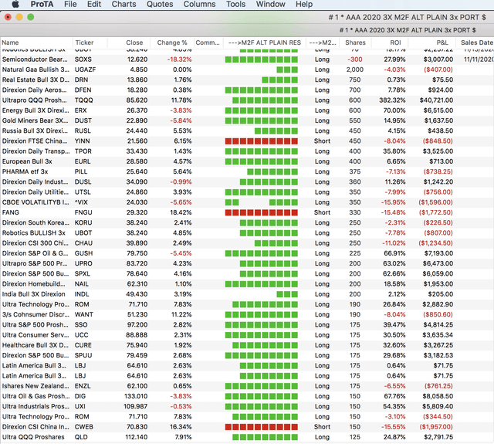494x444 pixels.
Task: Open the Quotes menu
Action: coord(160,4)
